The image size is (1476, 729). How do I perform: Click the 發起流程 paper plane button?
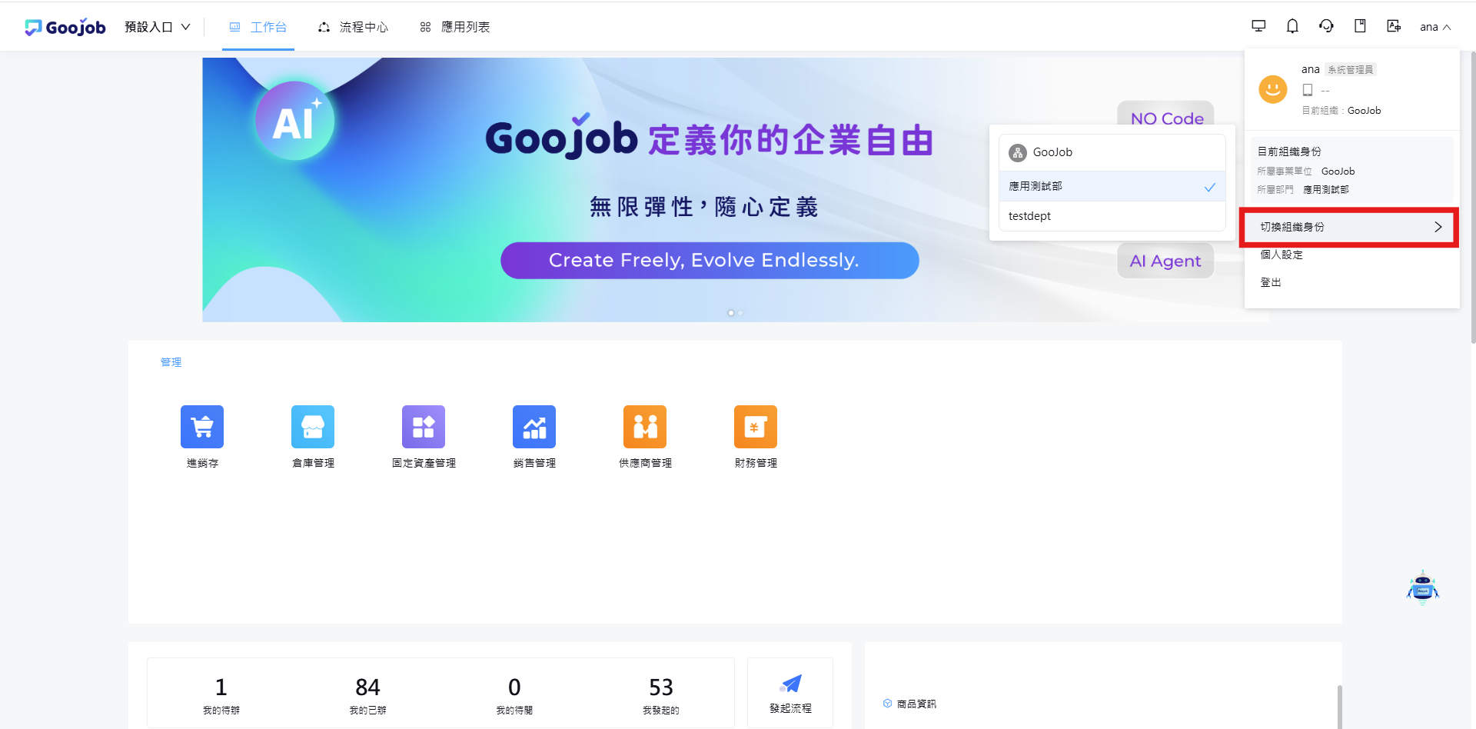790,693
